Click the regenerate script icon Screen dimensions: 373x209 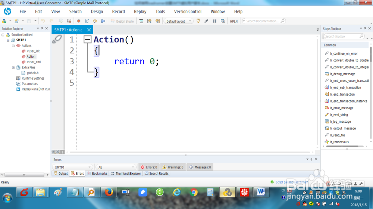[x=61, y=21]
